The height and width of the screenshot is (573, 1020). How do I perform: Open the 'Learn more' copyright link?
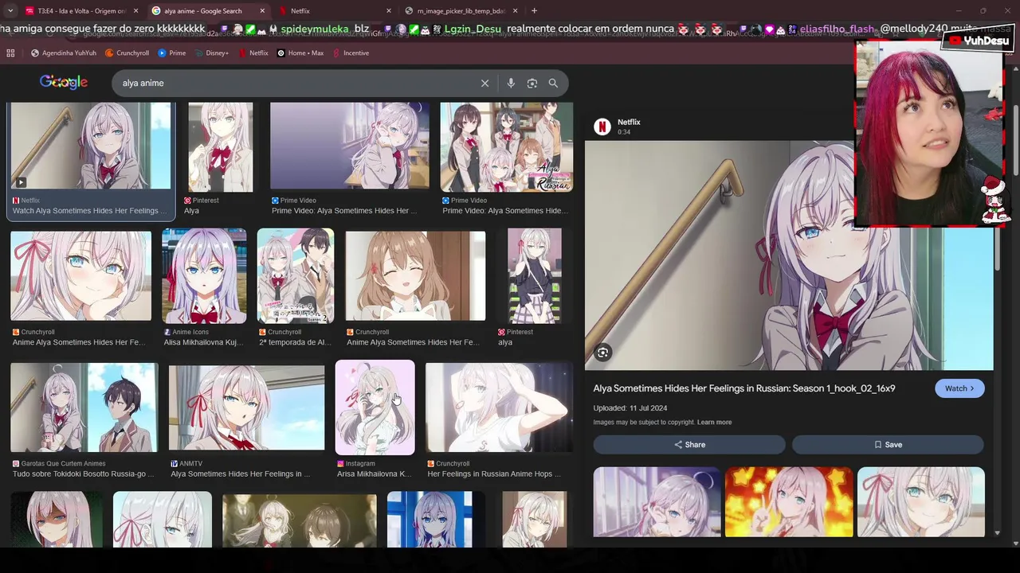coord(714,423)
